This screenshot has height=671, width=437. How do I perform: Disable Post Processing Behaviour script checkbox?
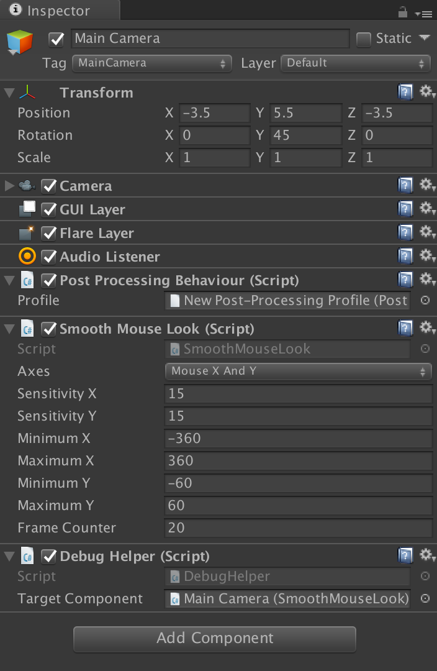(x=49, y=280)
